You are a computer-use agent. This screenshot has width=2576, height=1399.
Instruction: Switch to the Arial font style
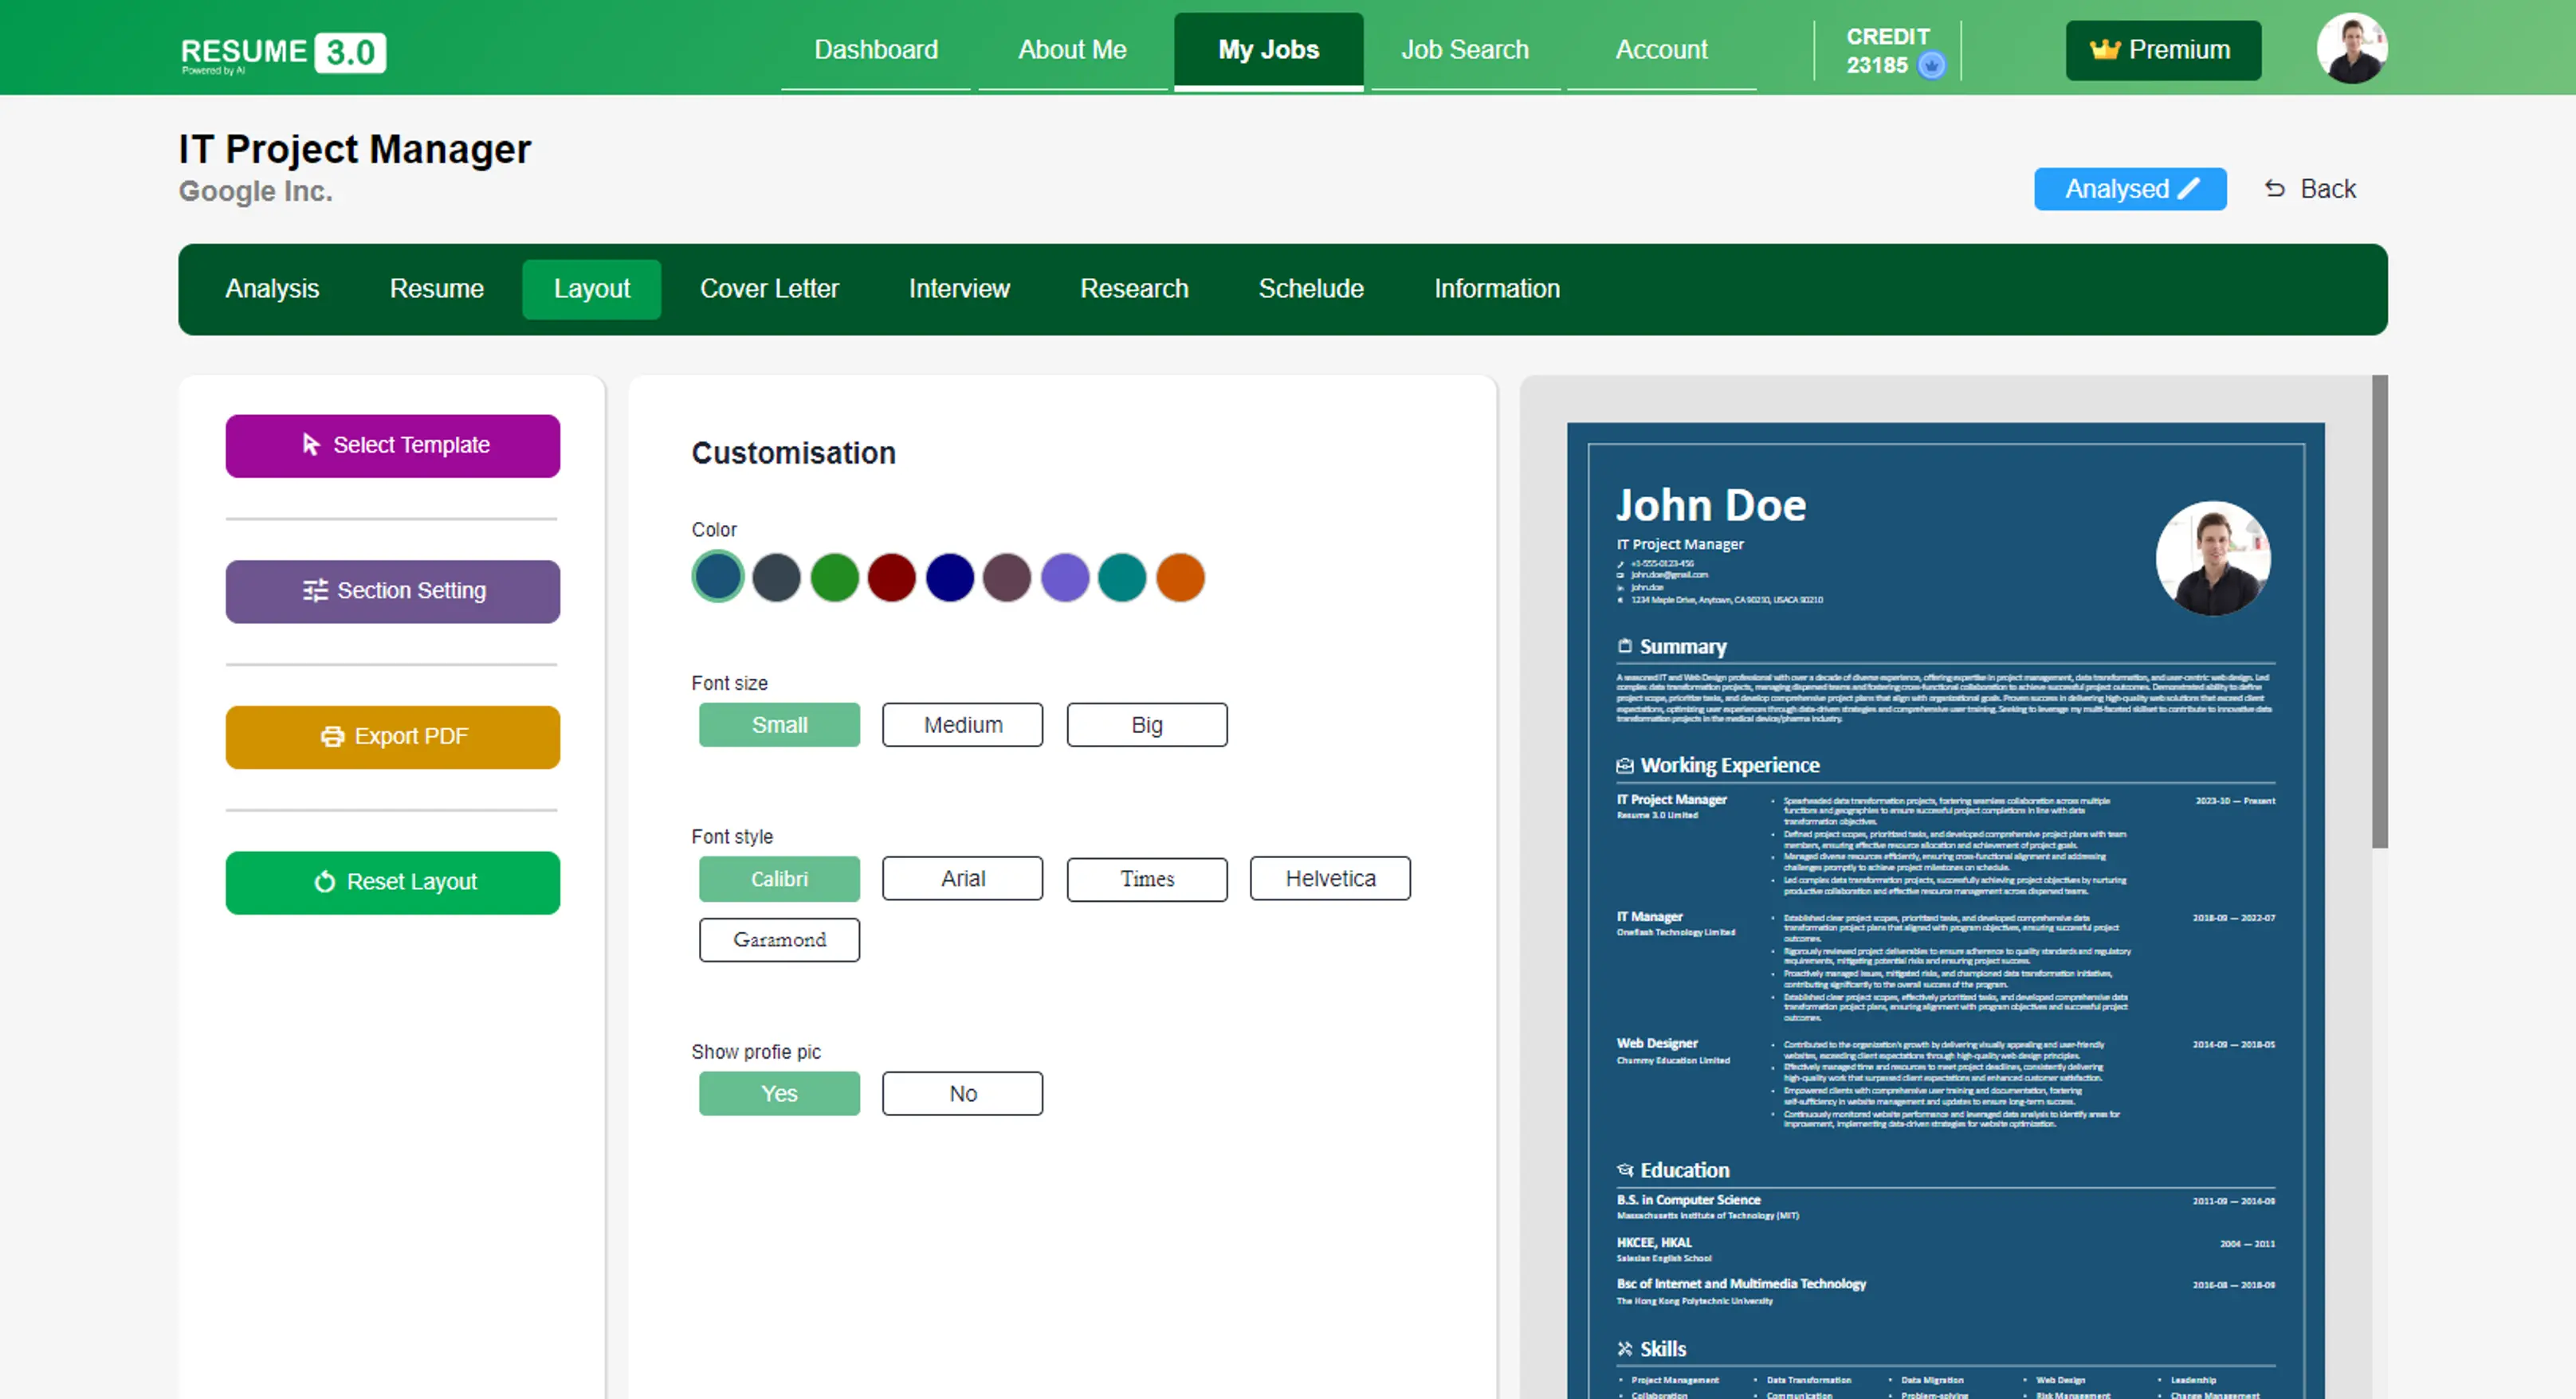click(963, 879)
